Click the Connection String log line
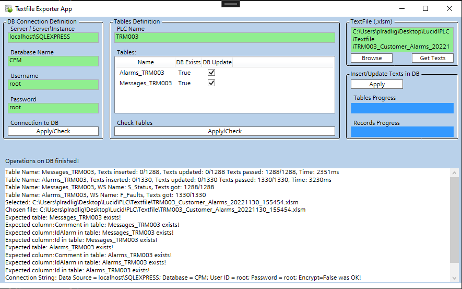Screen dimensions: 462x289 [183, 278]
